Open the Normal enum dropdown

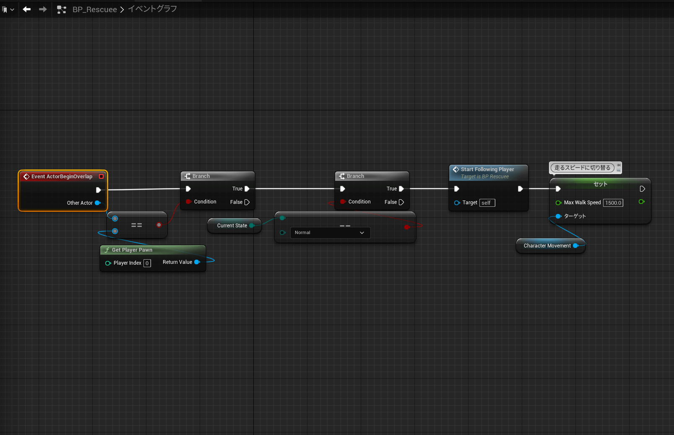330,233
